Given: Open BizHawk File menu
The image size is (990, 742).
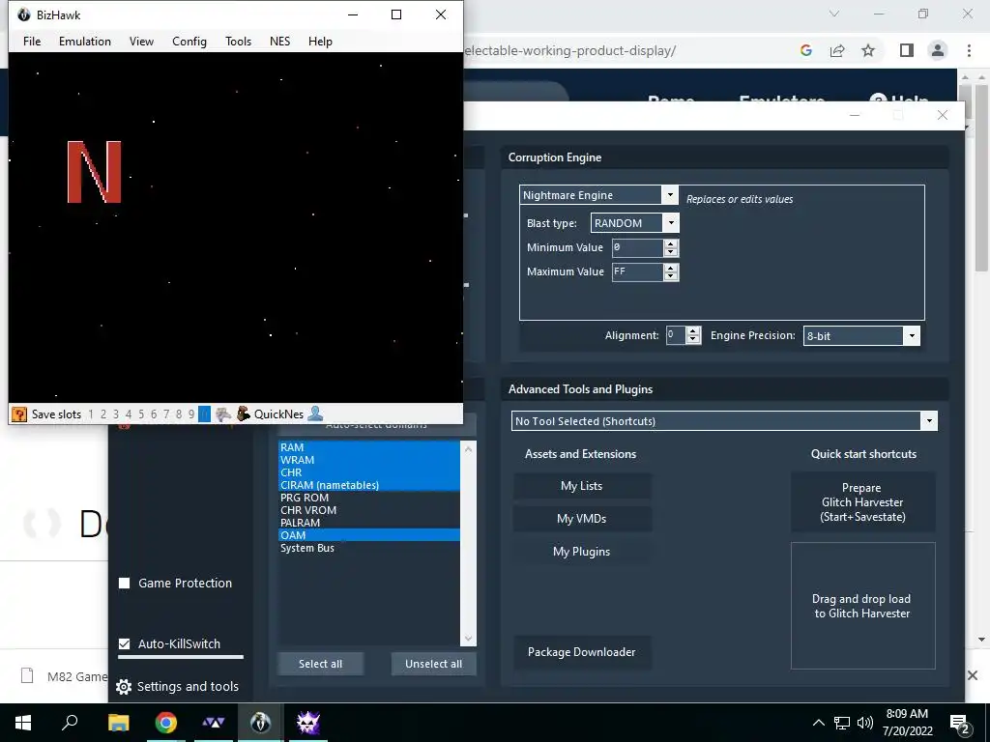Looking at the screenshot, I should 32,41.
